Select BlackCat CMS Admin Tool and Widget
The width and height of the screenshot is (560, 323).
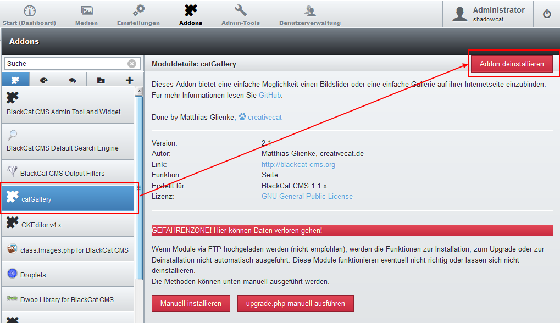[68, 105]
